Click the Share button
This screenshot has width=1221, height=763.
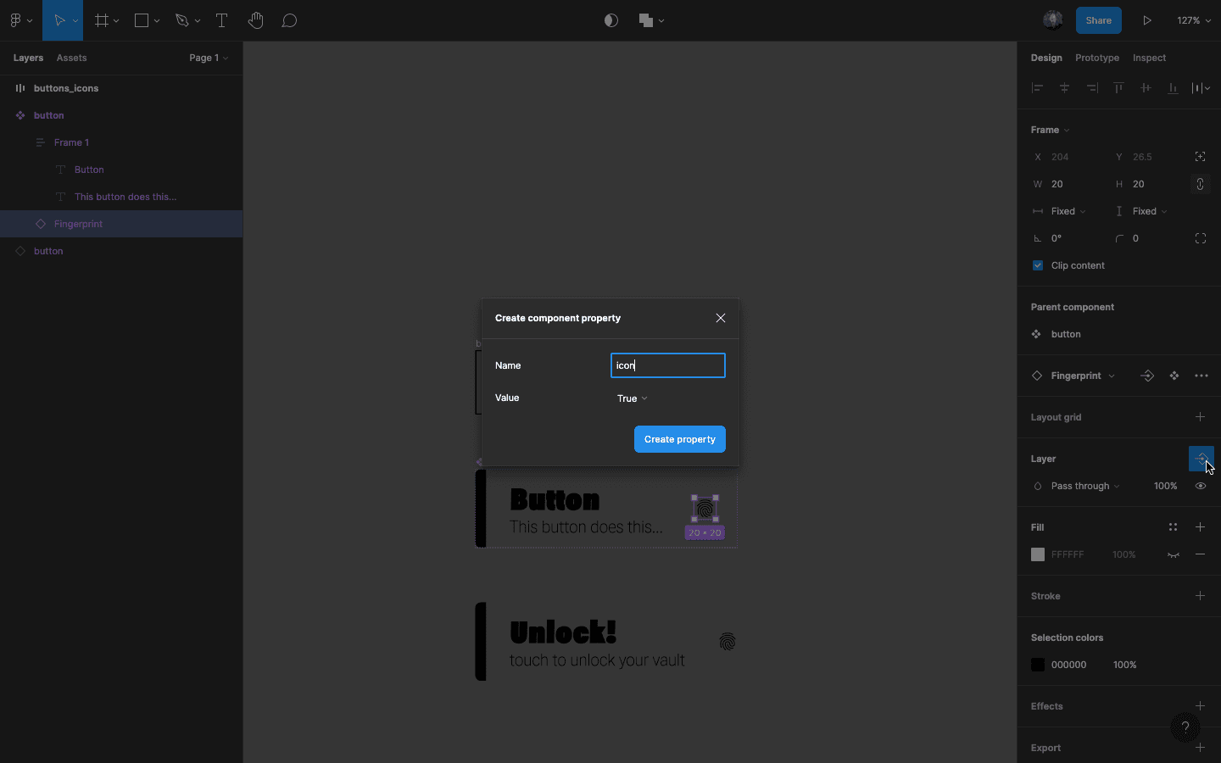1098,20
